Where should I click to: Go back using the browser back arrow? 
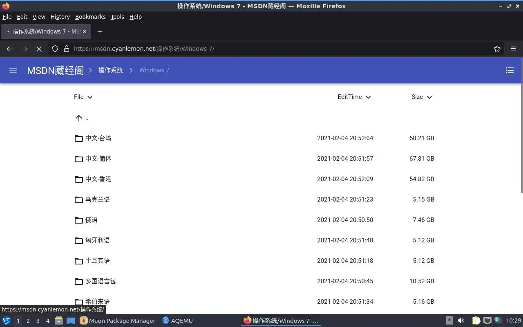coord(10,49)
